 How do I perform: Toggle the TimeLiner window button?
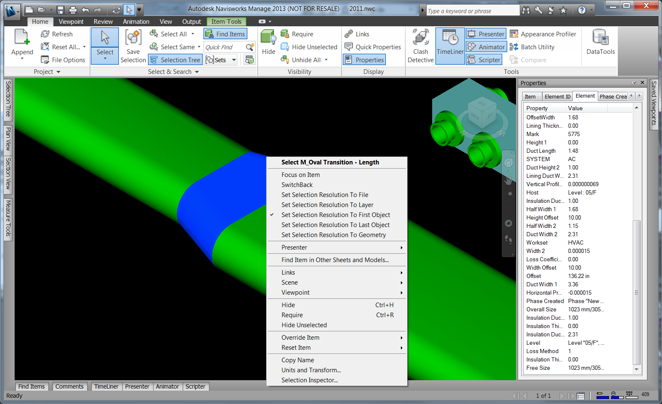click(450, 46)
